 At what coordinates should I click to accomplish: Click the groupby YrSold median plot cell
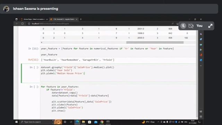118,73
